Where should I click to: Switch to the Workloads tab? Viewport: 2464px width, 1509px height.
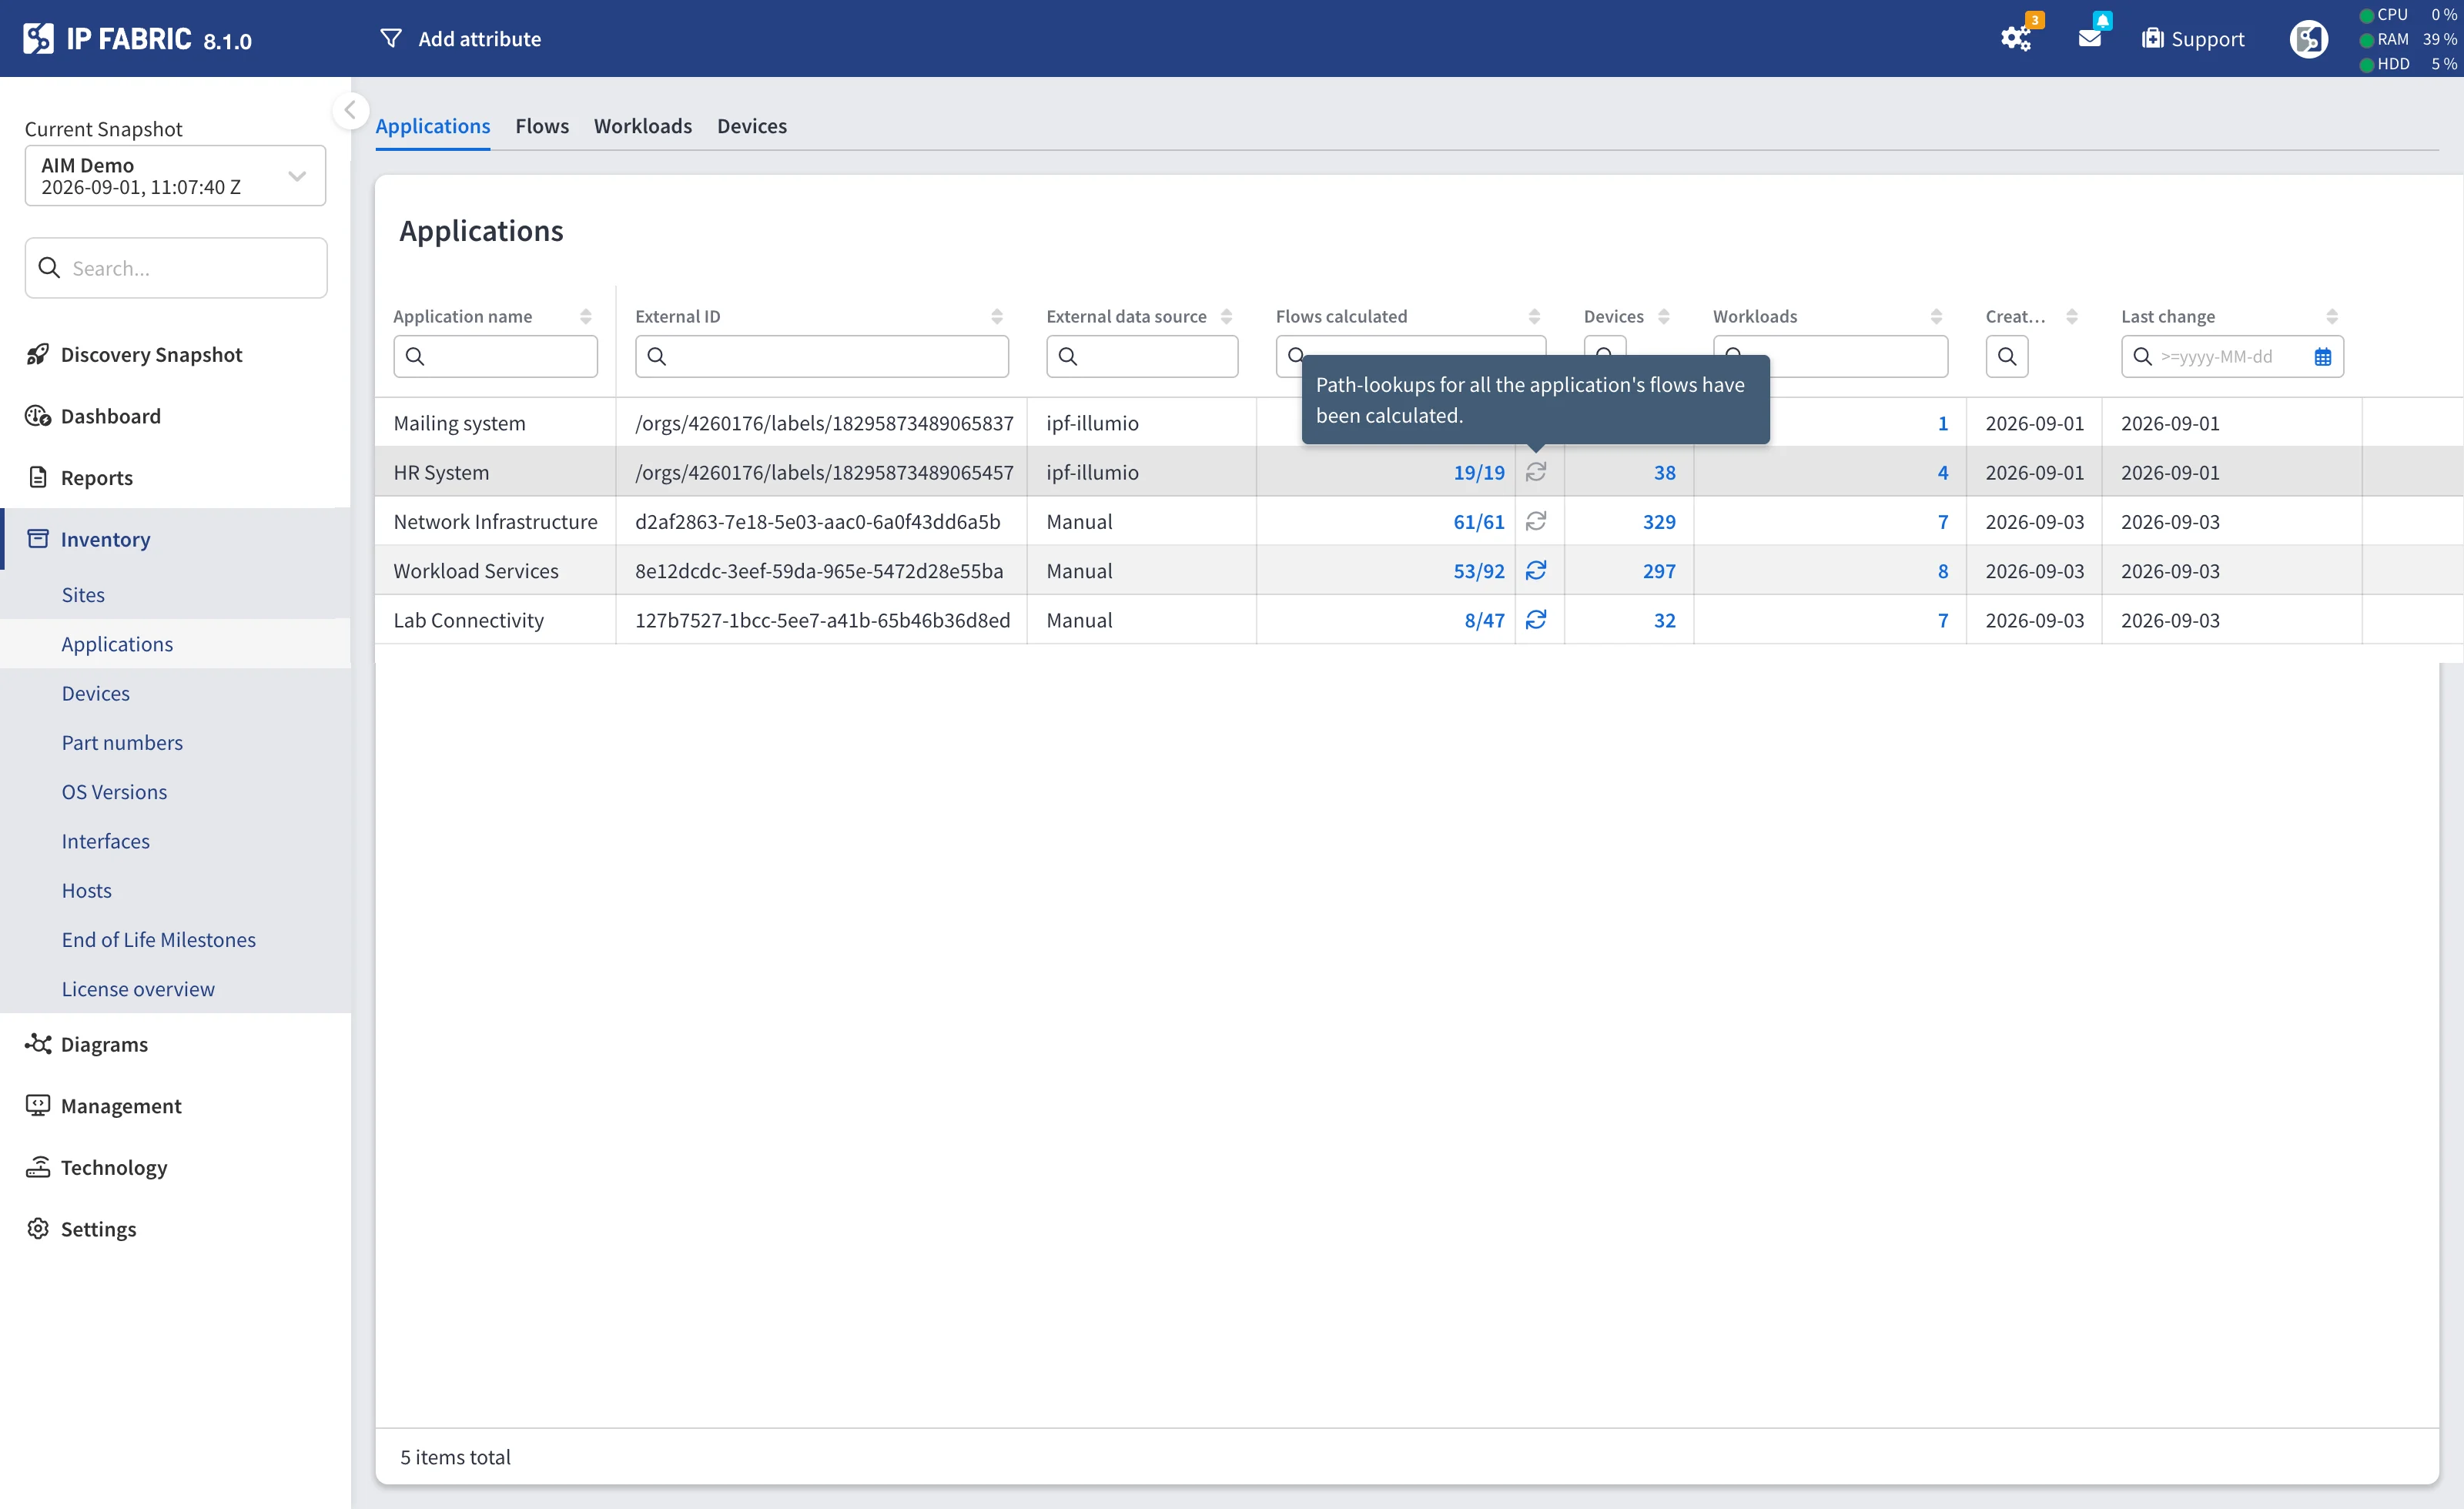(x=643, y=126)
